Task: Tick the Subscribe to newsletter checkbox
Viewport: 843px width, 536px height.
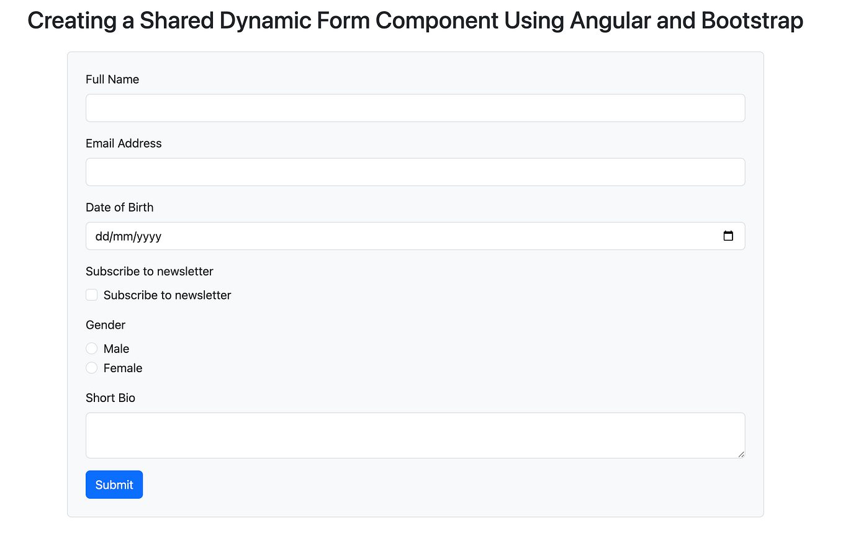Action: [92, 295]
